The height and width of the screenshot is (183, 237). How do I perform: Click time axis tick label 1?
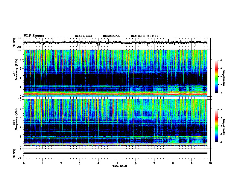tap(42, 163)
